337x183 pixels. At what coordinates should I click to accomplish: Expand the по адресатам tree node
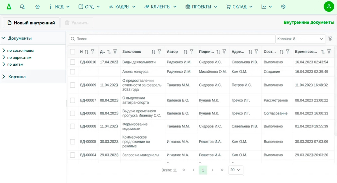click(4, 58)
